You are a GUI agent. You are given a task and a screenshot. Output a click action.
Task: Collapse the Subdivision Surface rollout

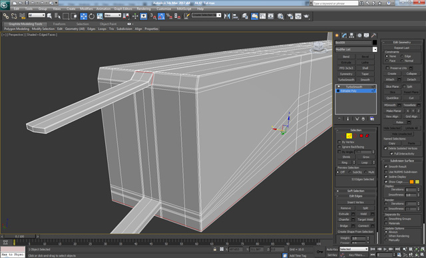tap(402, 161)
